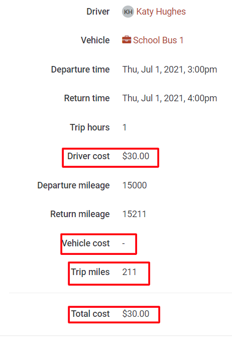
Task: Click the Departure mileage label
Action: point(73,186)
